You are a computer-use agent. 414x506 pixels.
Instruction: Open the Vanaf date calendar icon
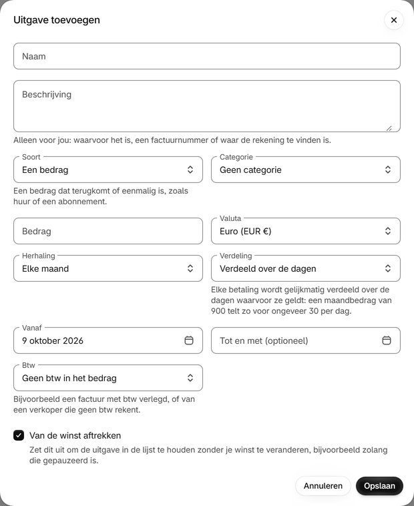[189, 340]
